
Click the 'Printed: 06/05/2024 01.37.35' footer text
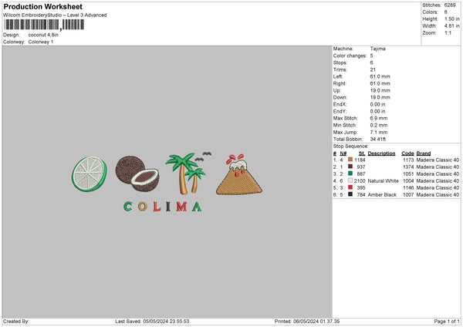307,322
